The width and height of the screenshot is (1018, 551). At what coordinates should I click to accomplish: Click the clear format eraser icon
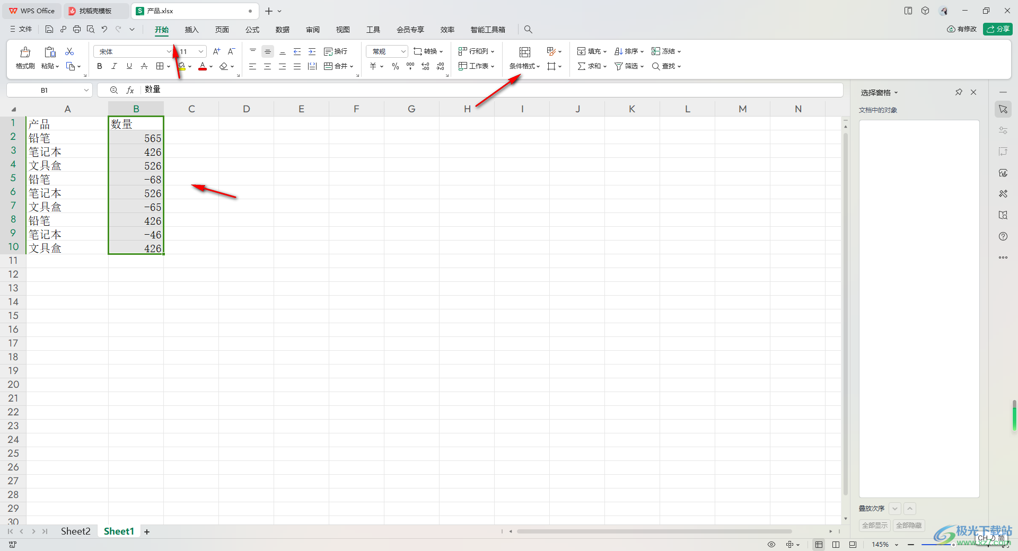224,66
